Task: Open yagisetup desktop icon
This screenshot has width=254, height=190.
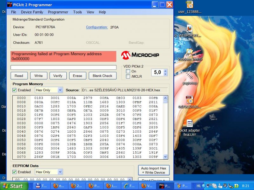Action: pos(190,79)
